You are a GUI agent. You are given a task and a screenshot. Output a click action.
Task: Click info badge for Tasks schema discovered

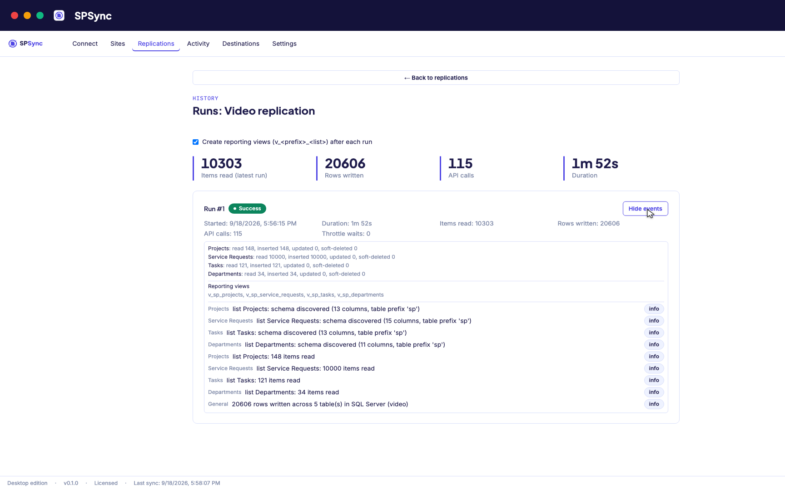654,333
